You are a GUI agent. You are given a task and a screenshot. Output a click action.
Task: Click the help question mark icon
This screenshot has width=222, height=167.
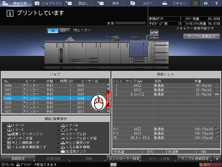pos(216,3)
